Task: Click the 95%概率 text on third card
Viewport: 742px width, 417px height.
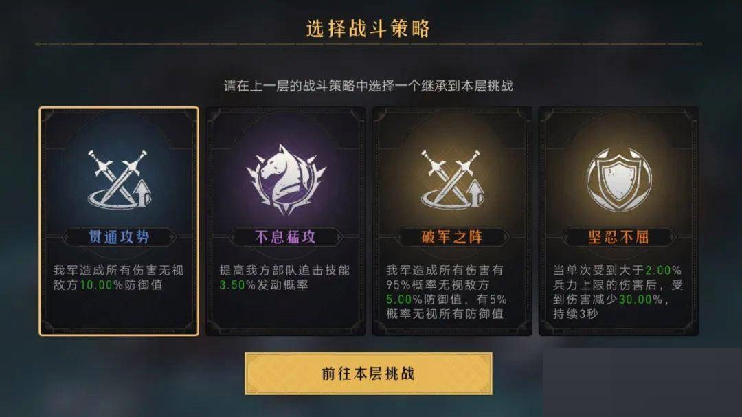Action: click(412, 285)
